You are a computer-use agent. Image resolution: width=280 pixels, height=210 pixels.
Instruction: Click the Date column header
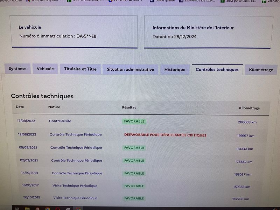pos(20,107)
